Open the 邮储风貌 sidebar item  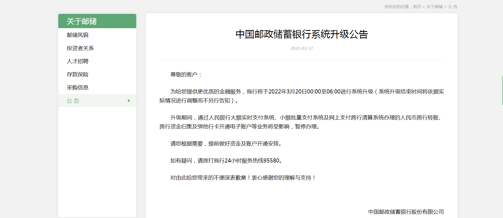pos(78,35)
